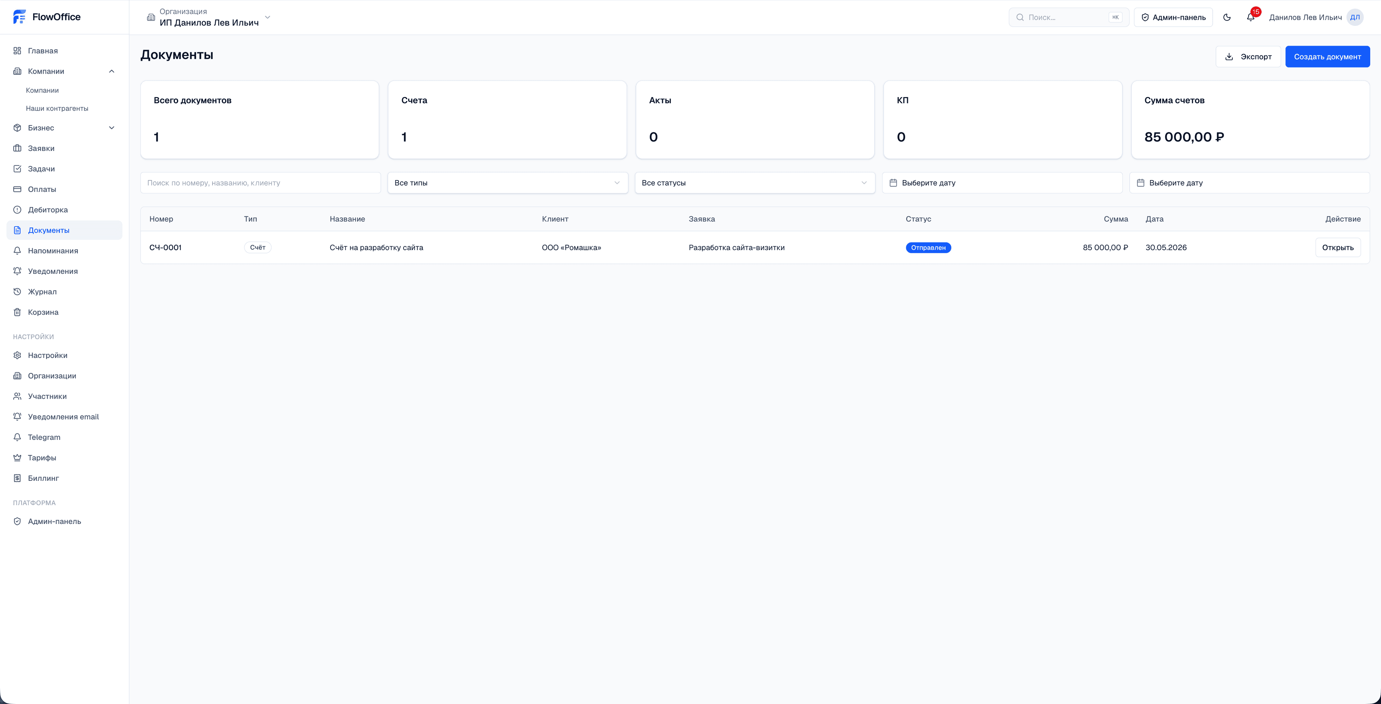Screen dimensions: 1381x704
Task: Click the Админ-панель button in header
Action: click(x=1173, y=18)
